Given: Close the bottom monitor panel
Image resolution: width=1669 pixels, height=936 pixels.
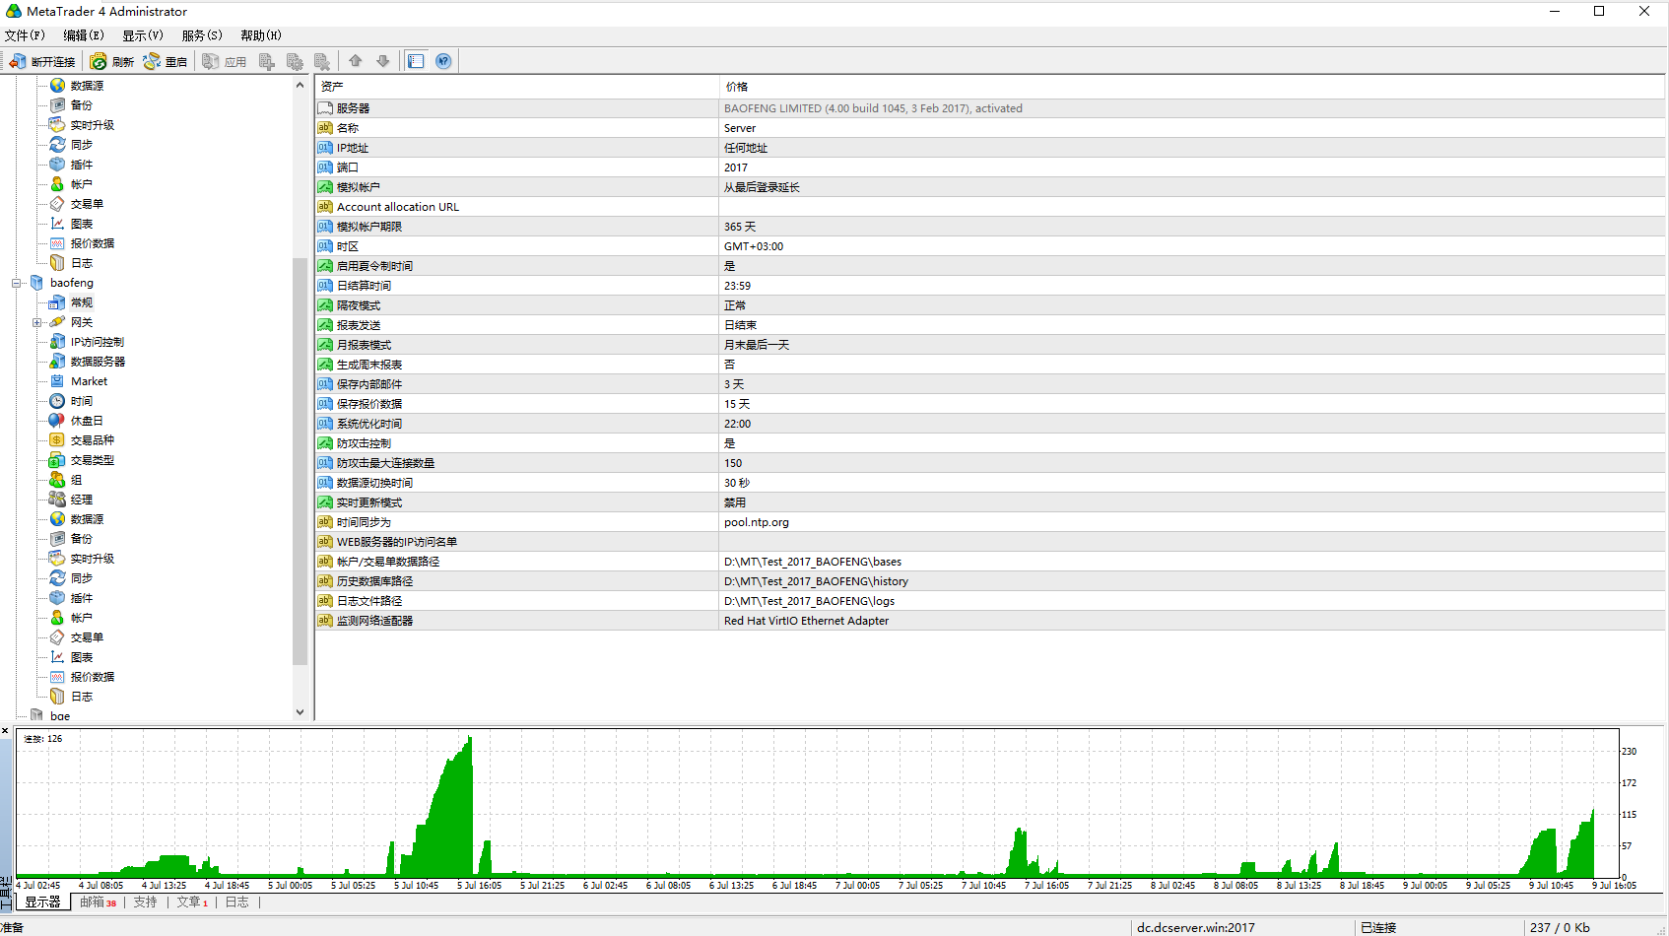Looking at the screenshot, I should (5, 731).
